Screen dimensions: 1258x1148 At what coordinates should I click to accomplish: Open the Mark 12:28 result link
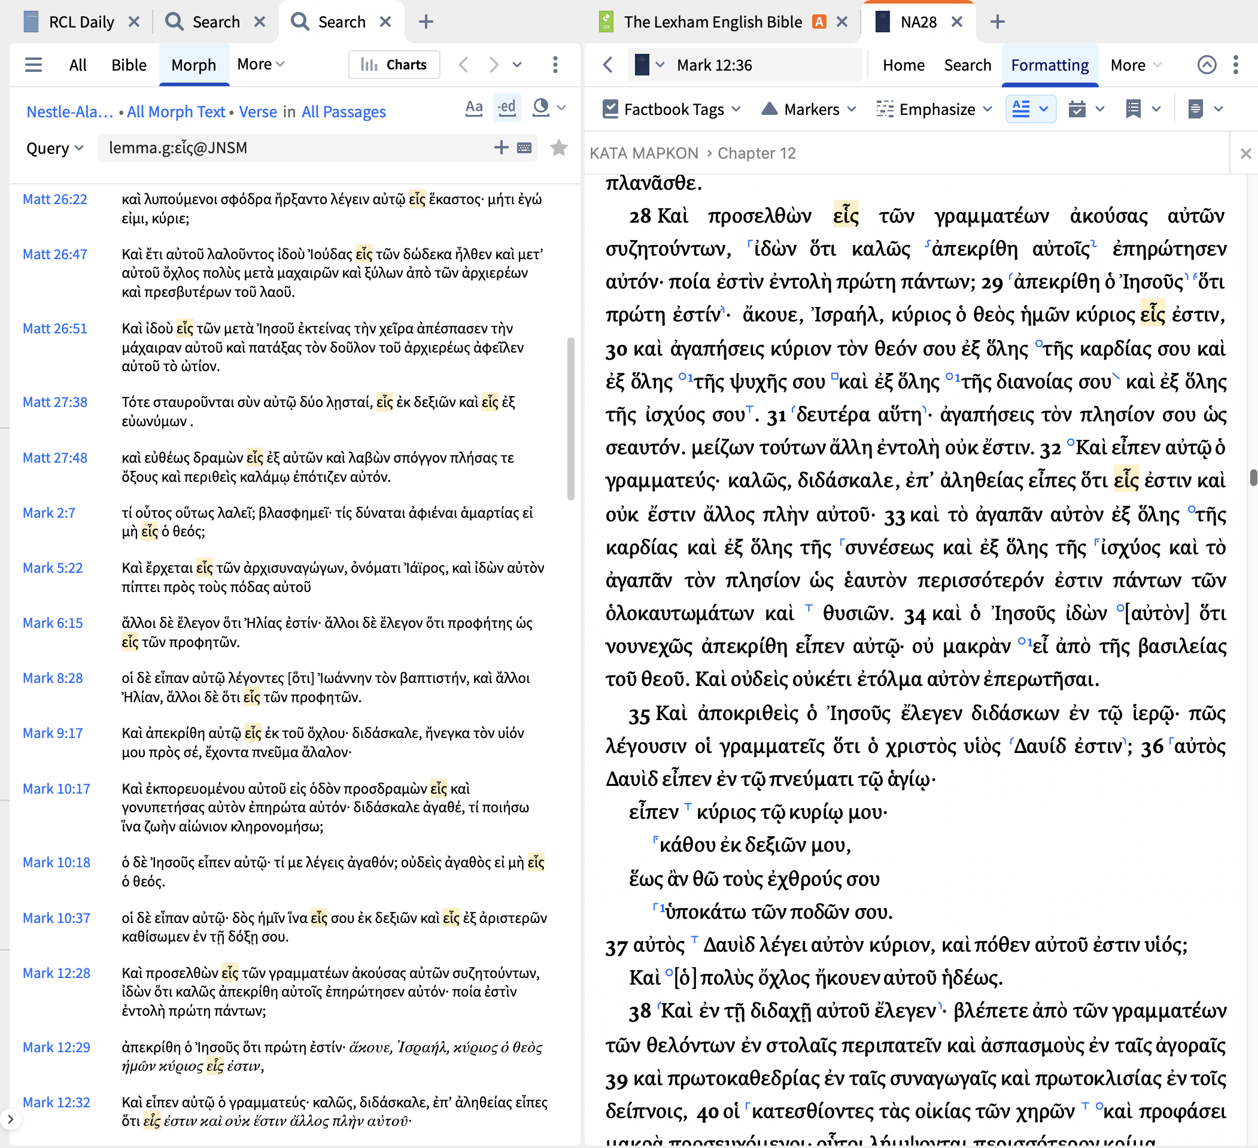(x=56, y=973)
